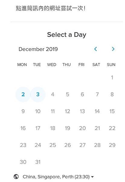Screen dimensions: 125x182
Task: Choose day 10 in calendar
Action: (38, 111)
